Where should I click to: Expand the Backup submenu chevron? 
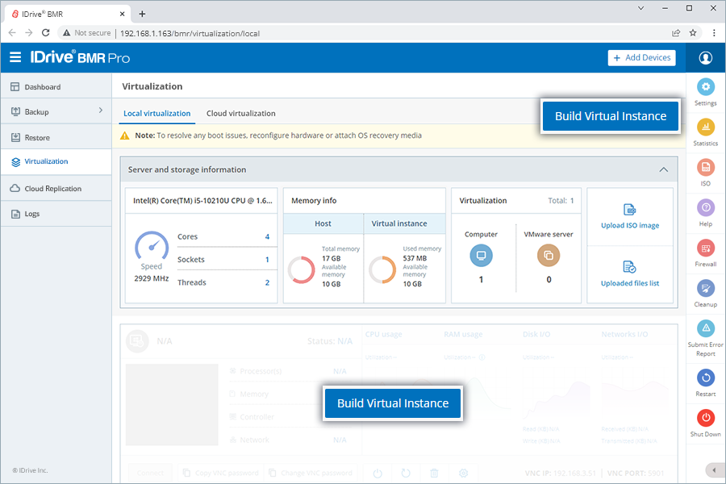[101, 111]
